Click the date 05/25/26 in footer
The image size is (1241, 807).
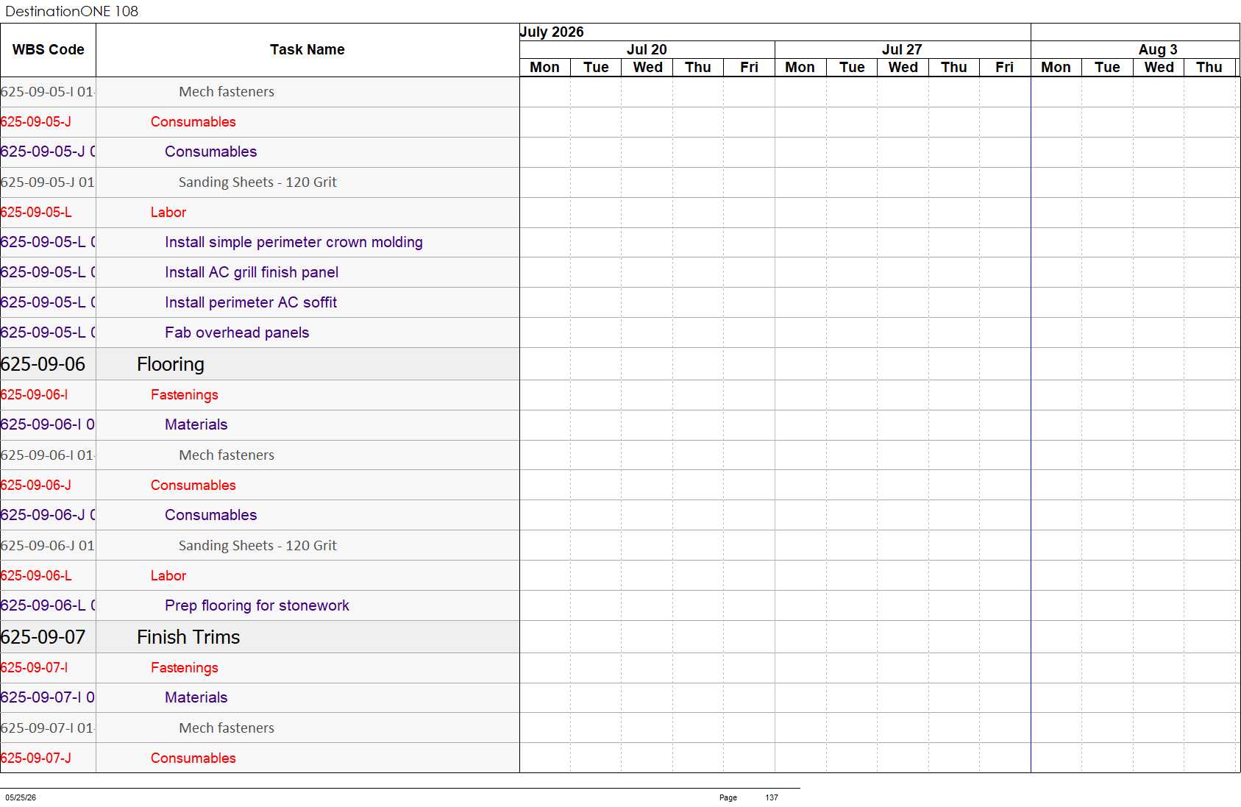click(x=21, y=797)
